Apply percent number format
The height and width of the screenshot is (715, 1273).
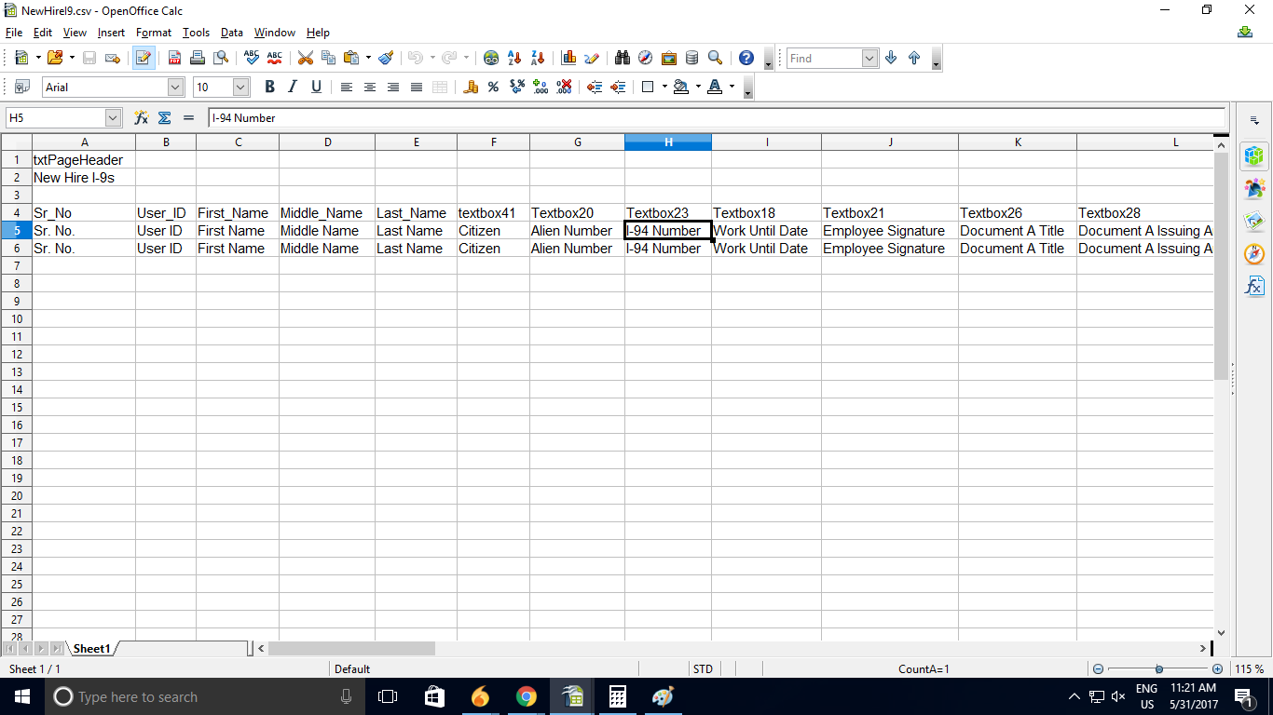[493, 87]
